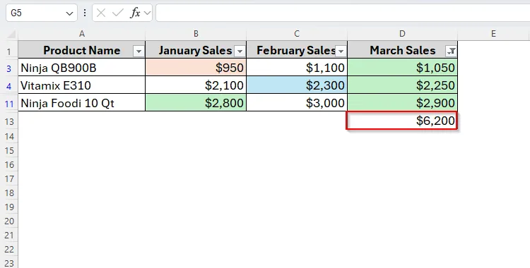Viewport: 530px width, 268px height.
Task: Select row 11 header
Action: (9, 103)
